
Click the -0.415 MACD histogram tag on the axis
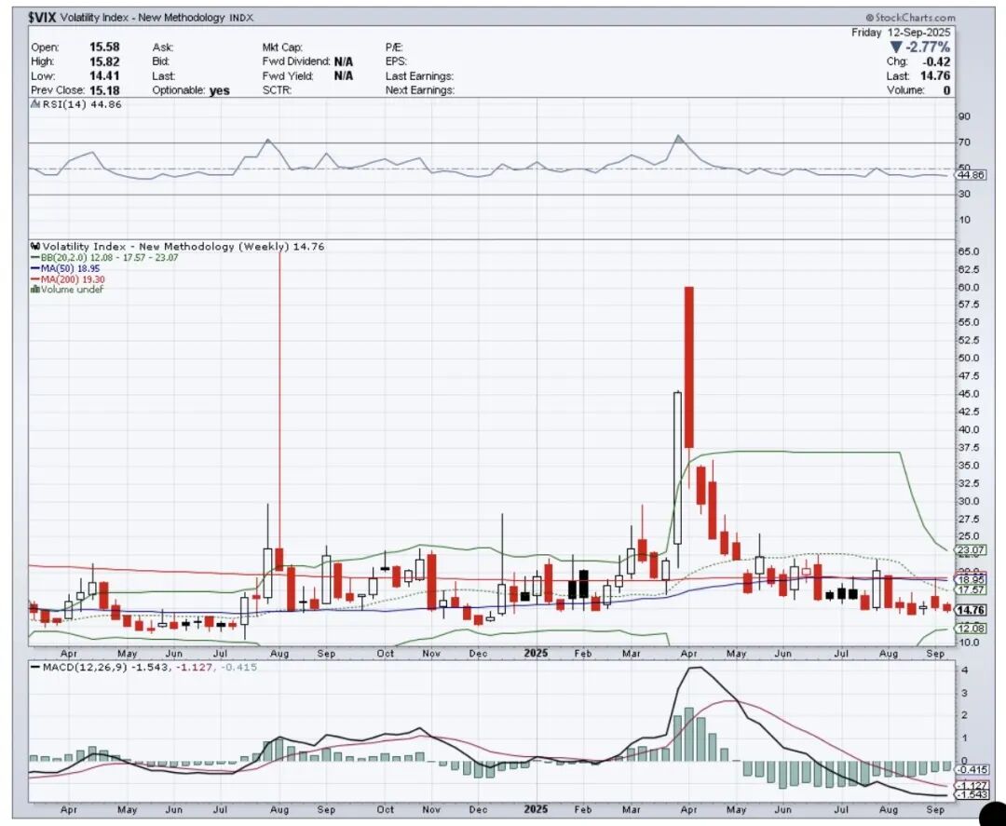pos(972,769)
